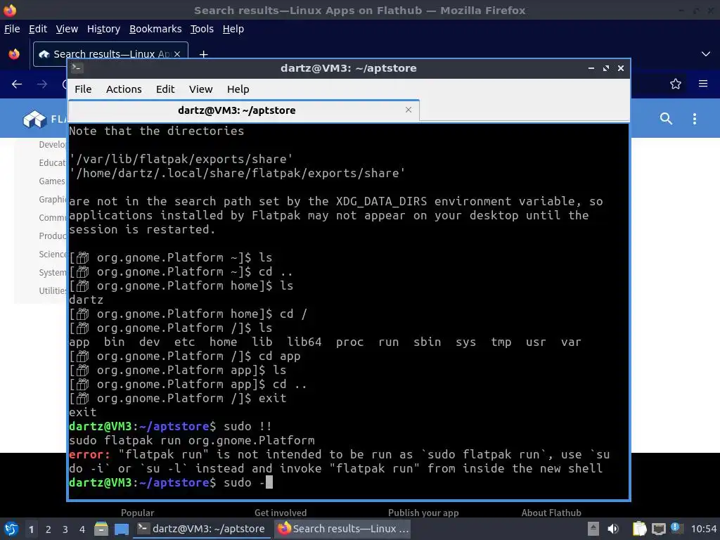Open the terminal View menu
This screenshot has height=540, width=720.
pos(200,89)
